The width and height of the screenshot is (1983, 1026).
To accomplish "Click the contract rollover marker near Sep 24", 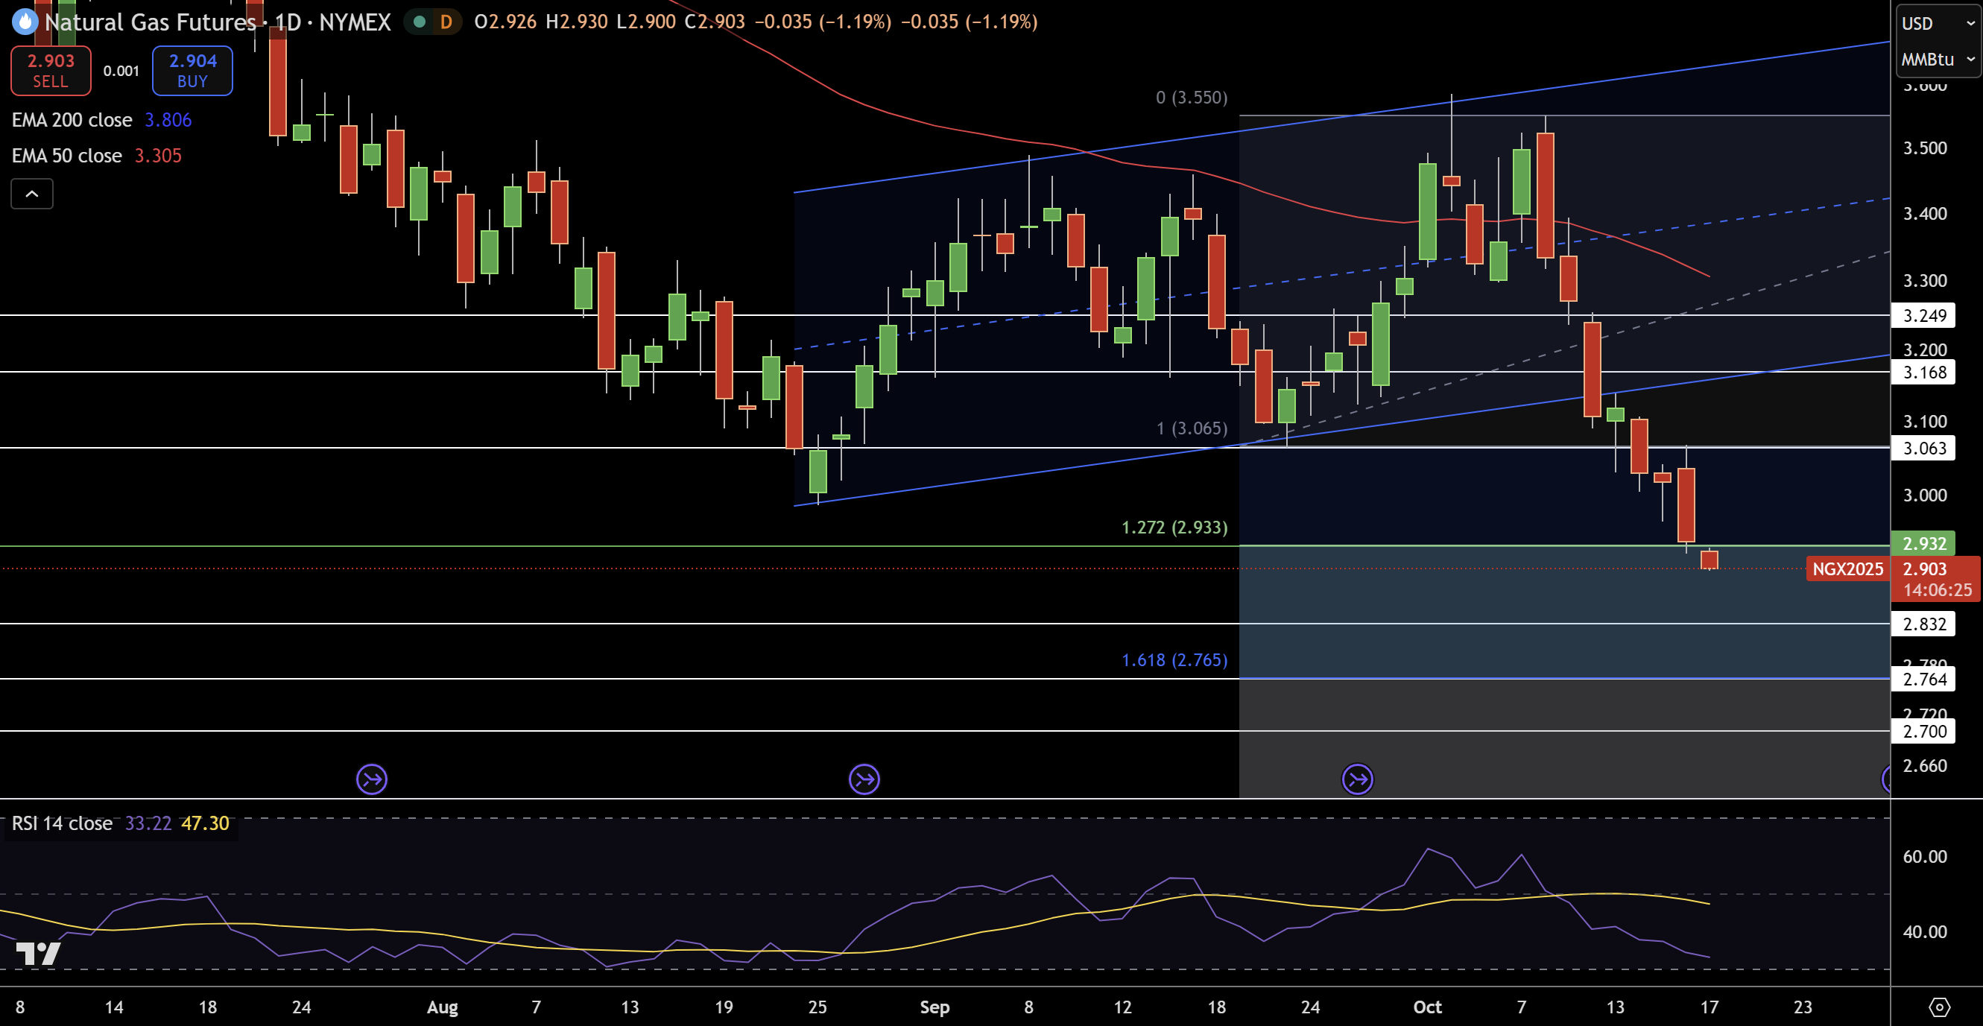I will pos(1357,779).
